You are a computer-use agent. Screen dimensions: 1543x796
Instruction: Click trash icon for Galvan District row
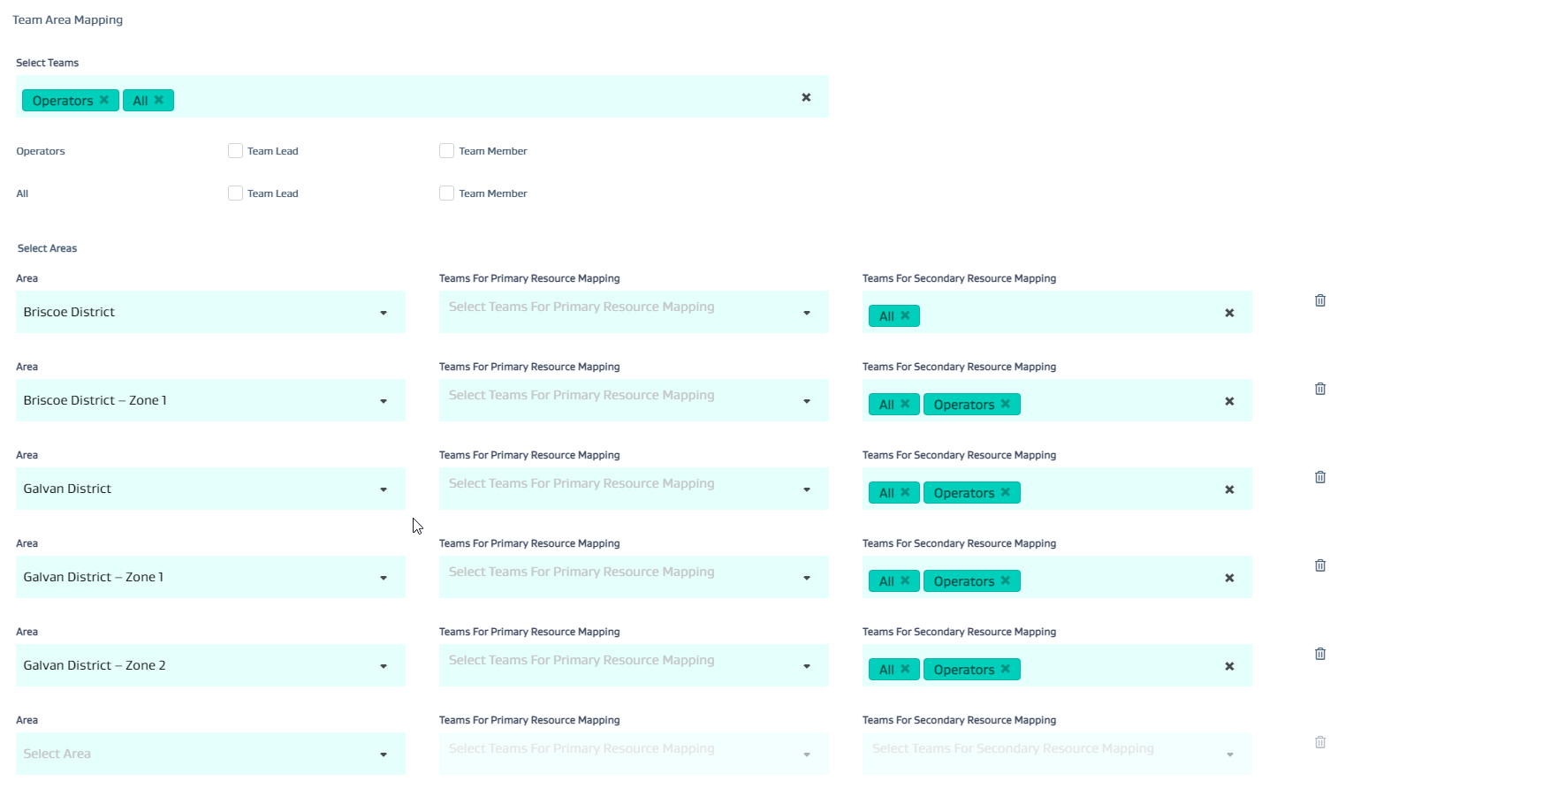click(1319, 477)
